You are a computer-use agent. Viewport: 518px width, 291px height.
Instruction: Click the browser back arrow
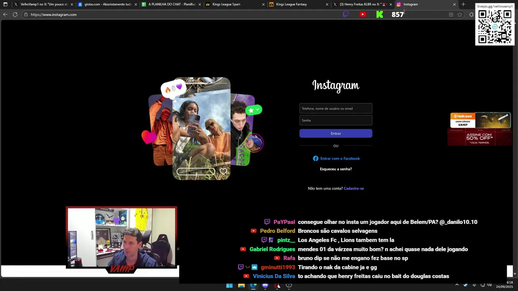click(x=5, y=15)
